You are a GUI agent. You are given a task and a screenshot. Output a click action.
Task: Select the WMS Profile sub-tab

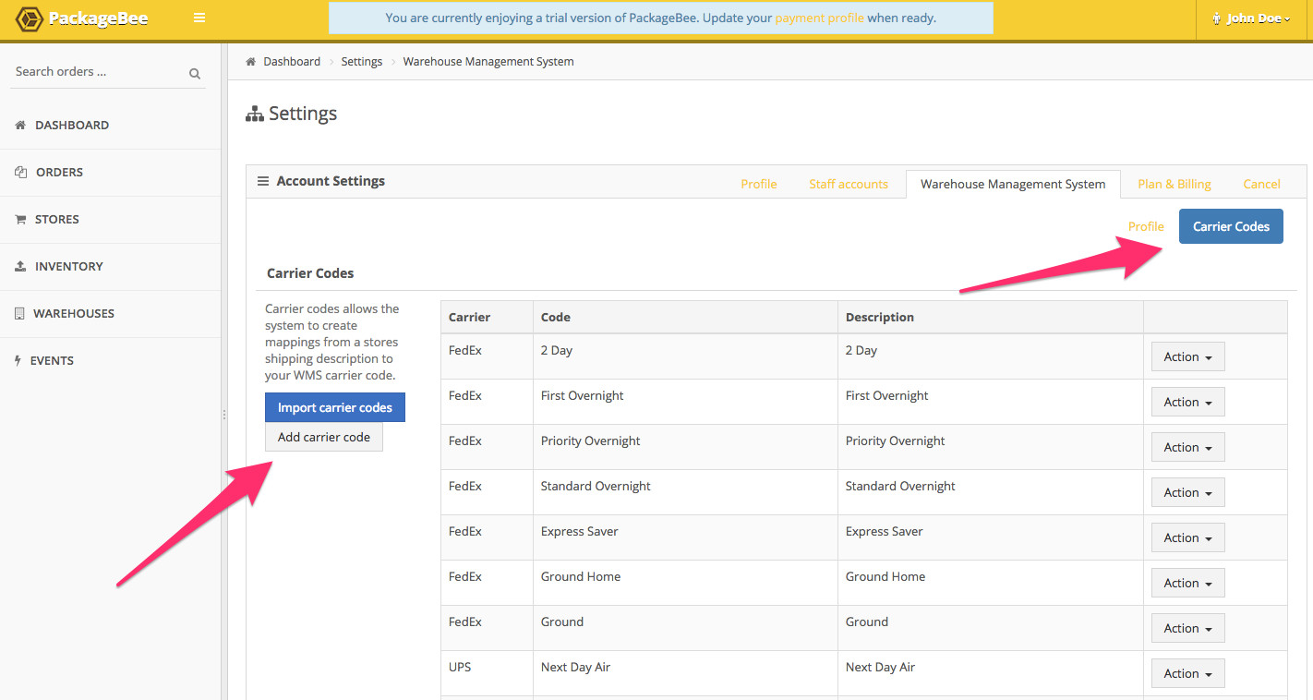point(1146,226)
